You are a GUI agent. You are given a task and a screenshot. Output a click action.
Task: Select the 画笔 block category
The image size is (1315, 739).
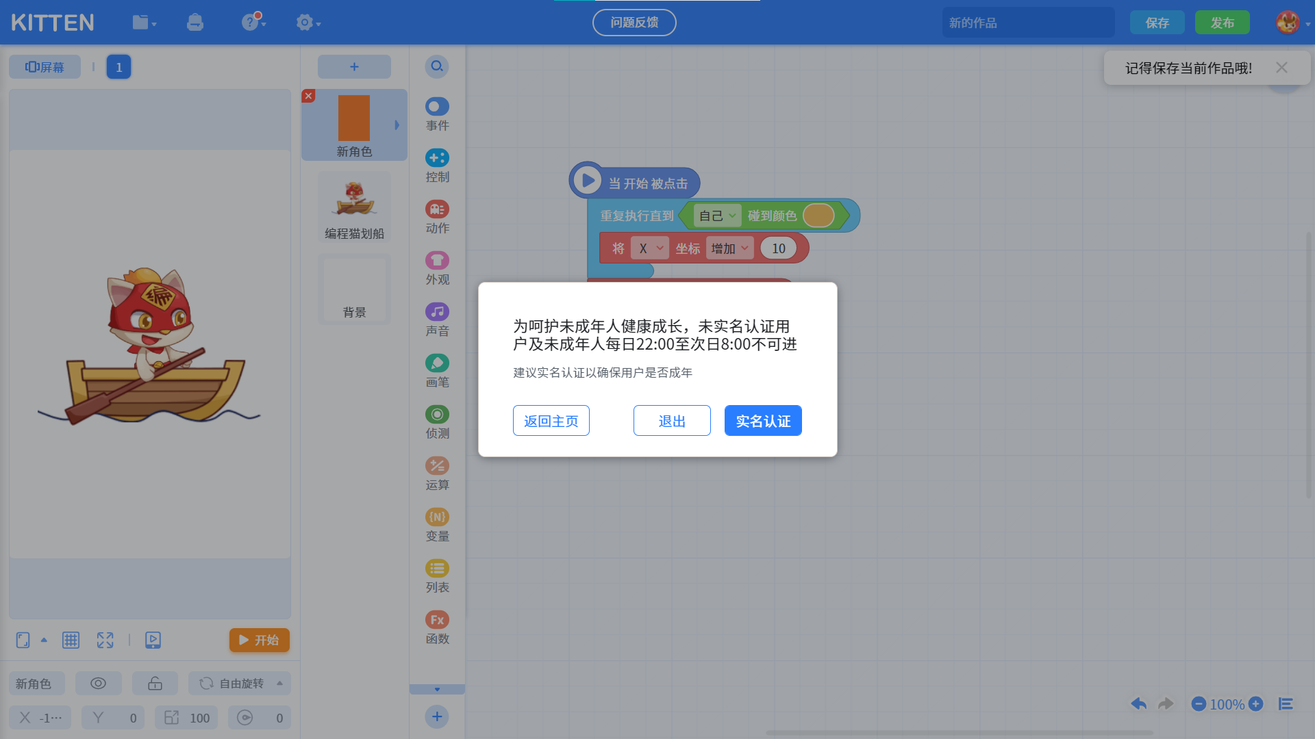(437, 372)
